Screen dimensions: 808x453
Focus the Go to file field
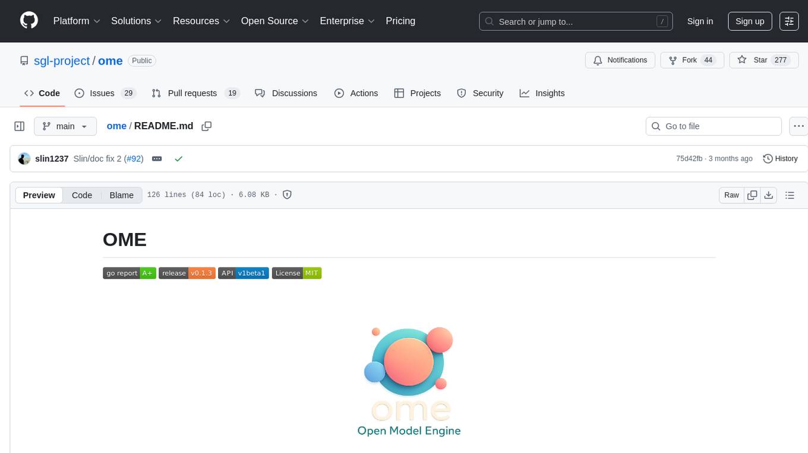coord(714,126)
